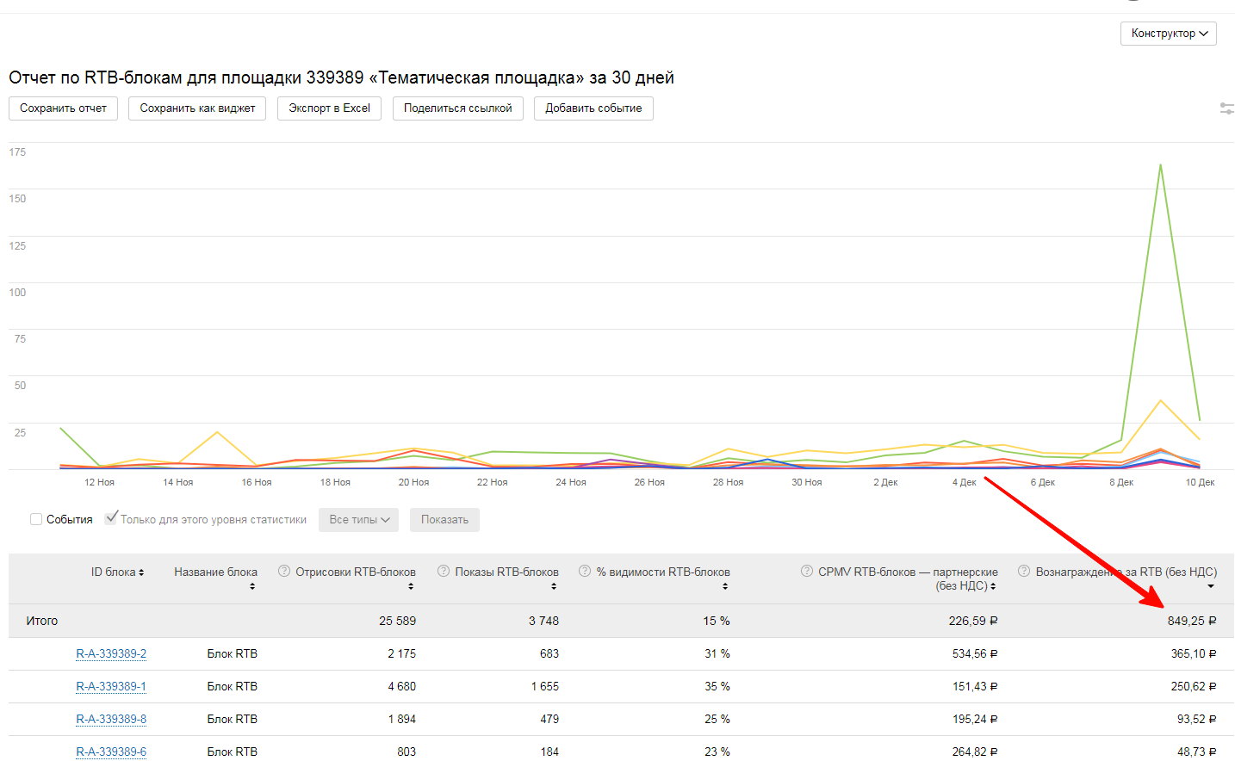
Task: Click sort arrows under Показы RTB-блоков
Action: coord(554,586)
